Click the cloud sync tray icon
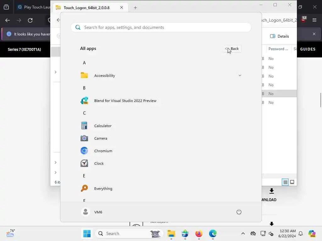 pyautogui.click(x=253, y=233)
